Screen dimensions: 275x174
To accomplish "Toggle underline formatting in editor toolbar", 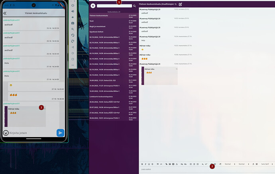I will tap(149, 164).
